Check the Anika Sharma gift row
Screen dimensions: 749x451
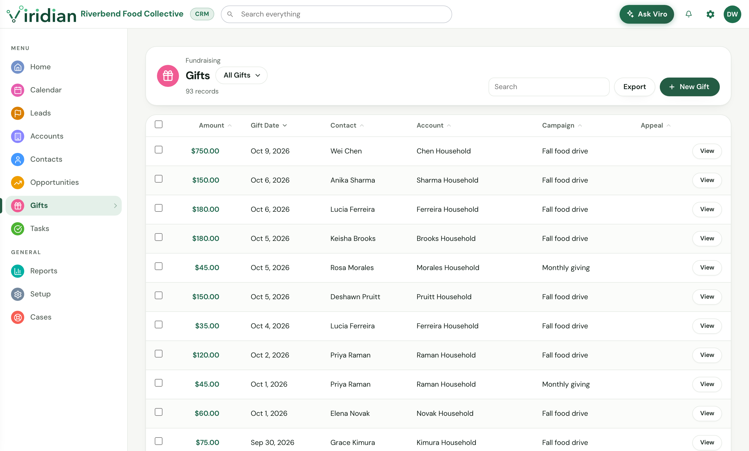coord(159,179)
